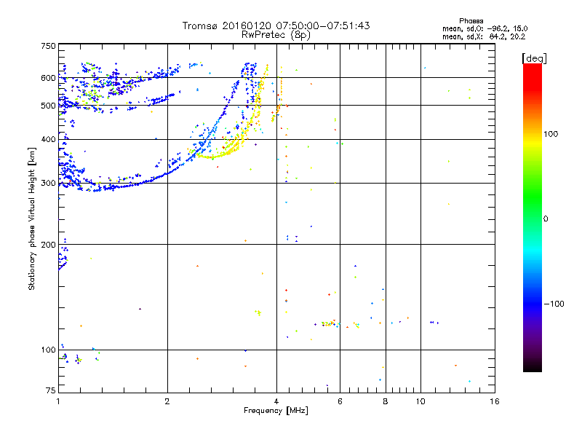Click the 100 label beside the color bar
582x437 pixels.
tap(551, 134)
